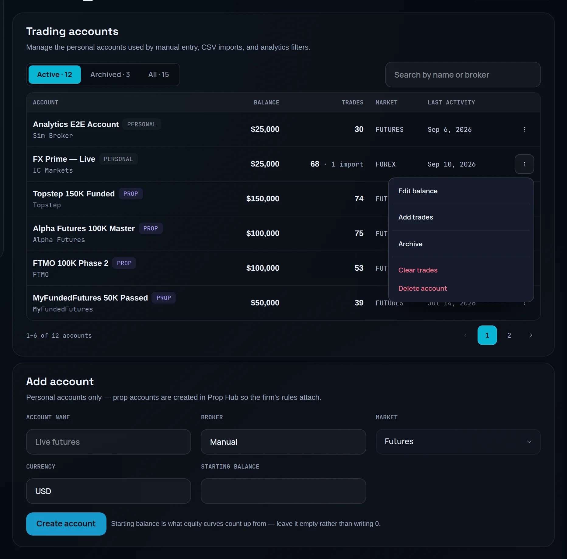Focus the Search by name or broker field

coord(463,75)
